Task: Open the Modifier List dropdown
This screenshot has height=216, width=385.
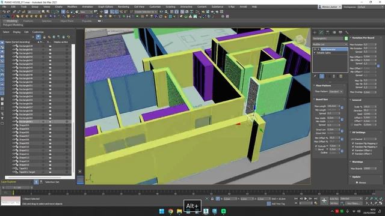Action: click(330, 44)
